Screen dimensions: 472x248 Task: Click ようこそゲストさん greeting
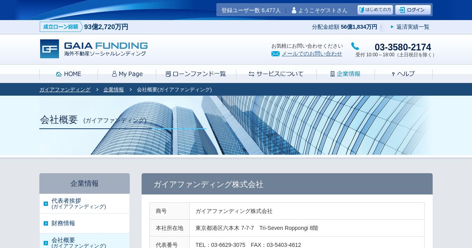point(323,10)
